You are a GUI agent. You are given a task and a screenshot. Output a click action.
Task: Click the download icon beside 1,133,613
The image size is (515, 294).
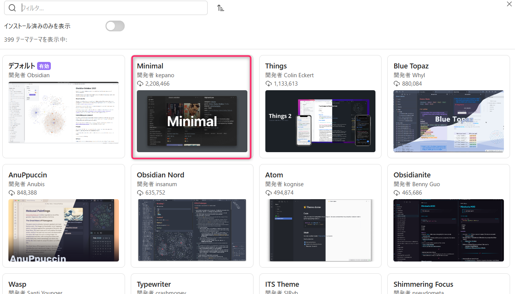(269, 84)
